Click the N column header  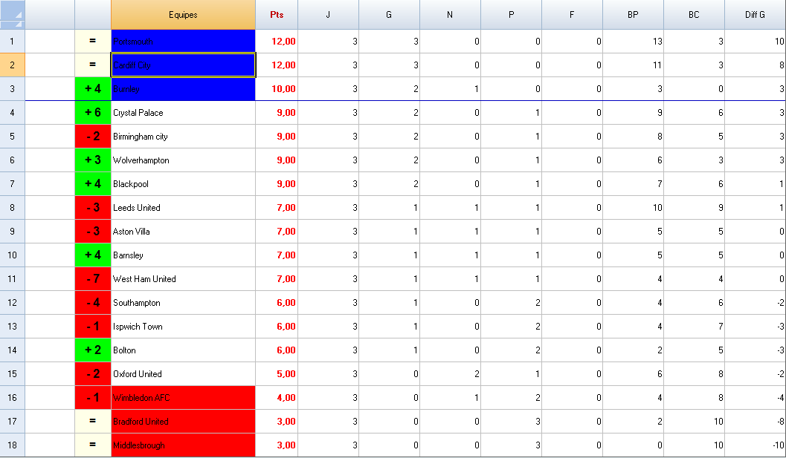click(x=450, y=15)
